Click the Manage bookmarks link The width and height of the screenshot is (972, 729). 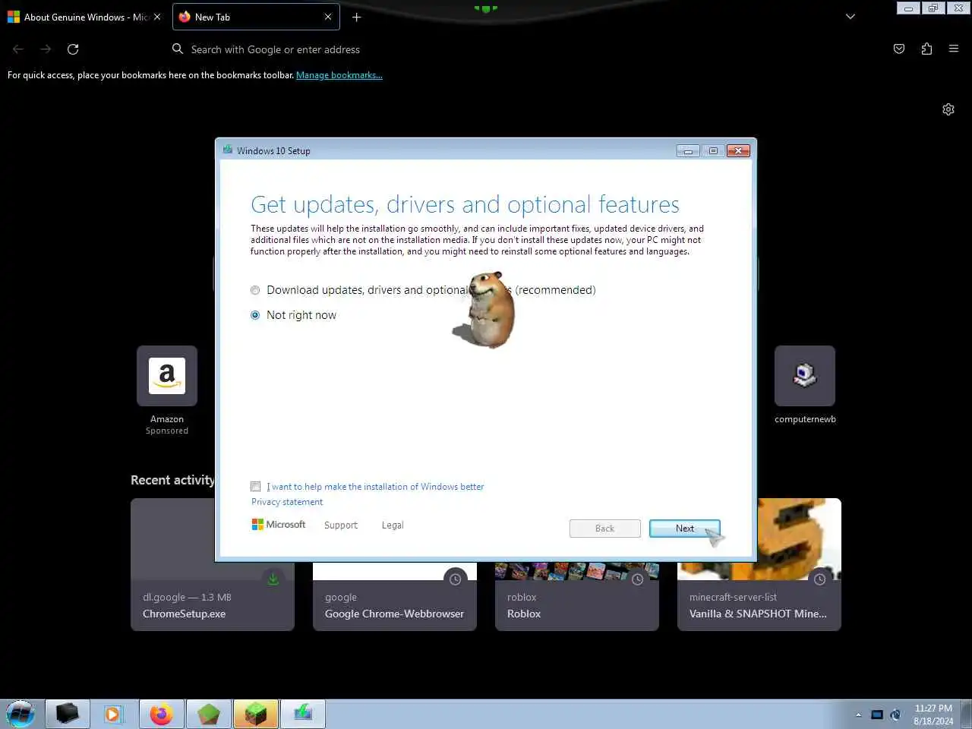(x=339, y=75)
